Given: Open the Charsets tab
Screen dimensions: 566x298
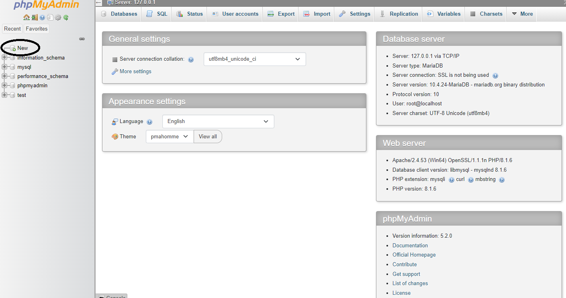Looking at the screenshot, I should pos(486,14).
